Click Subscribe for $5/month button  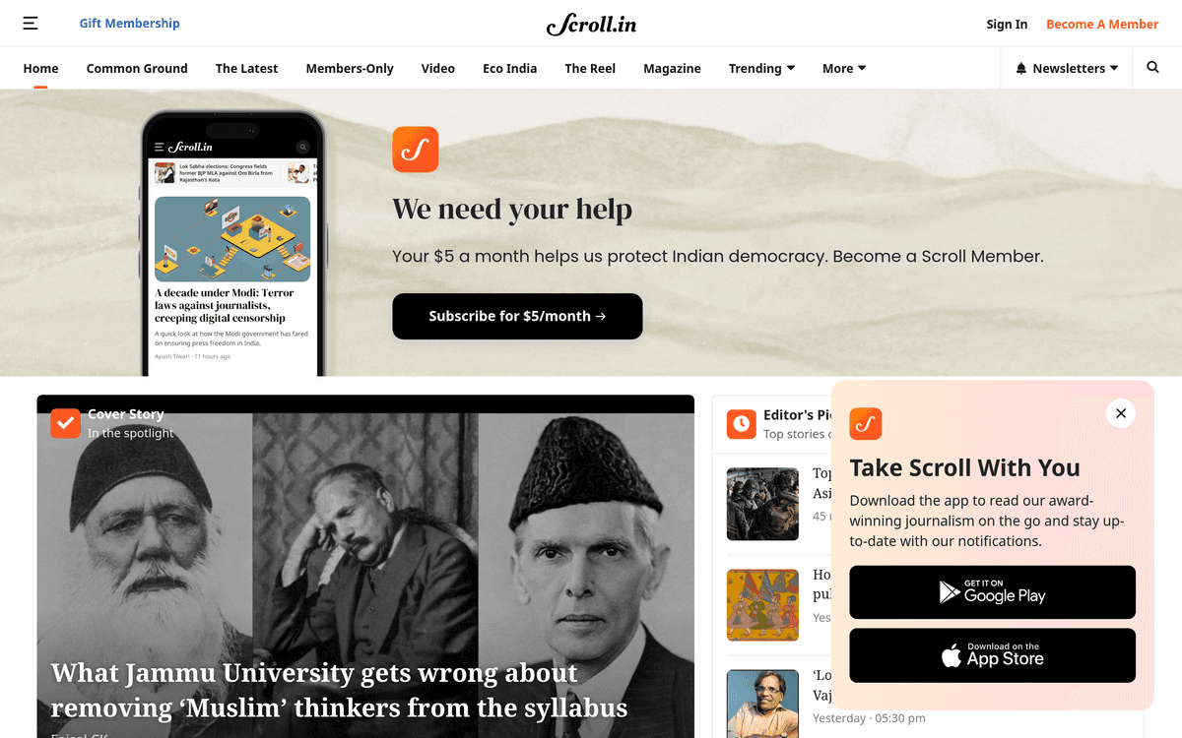[517, 316]
